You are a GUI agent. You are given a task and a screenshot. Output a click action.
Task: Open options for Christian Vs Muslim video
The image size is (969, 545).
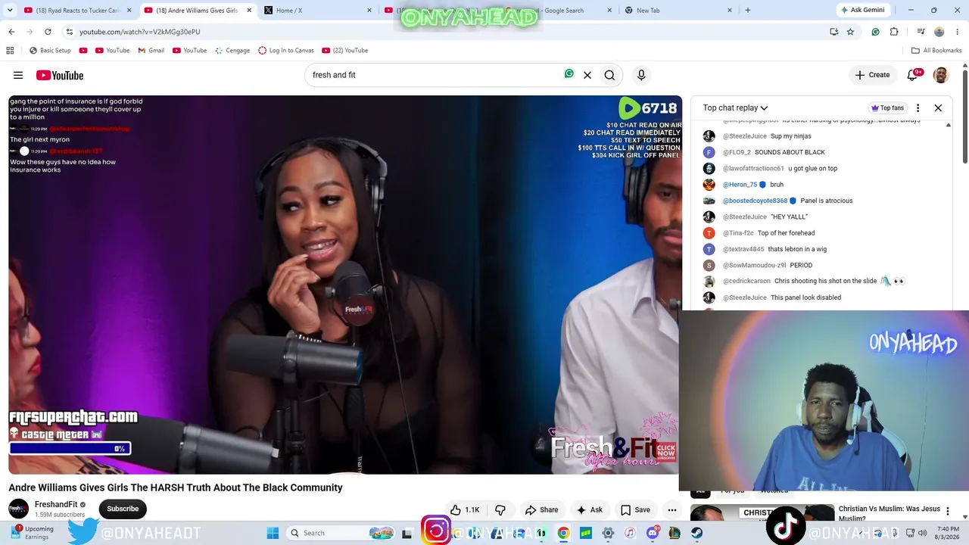point(948,512)
